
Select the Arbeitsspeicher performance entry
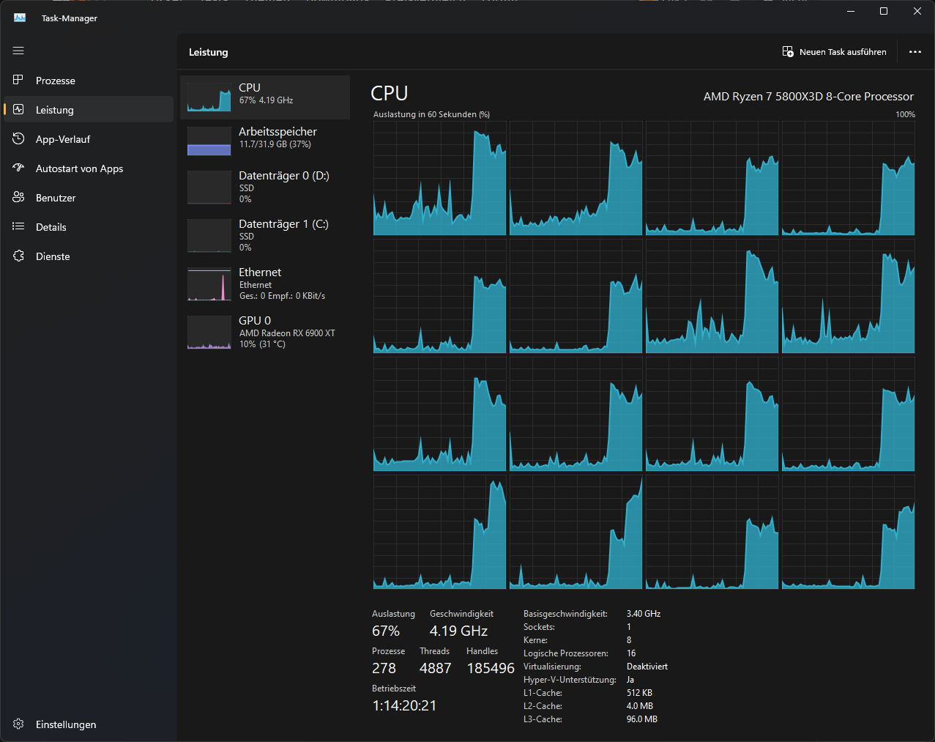(x=265, y=141)
